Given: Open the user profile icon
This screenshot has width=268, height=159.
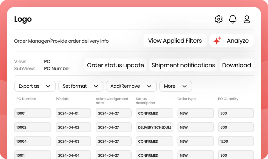Looking at the screenshot, I should click(247, 19).
